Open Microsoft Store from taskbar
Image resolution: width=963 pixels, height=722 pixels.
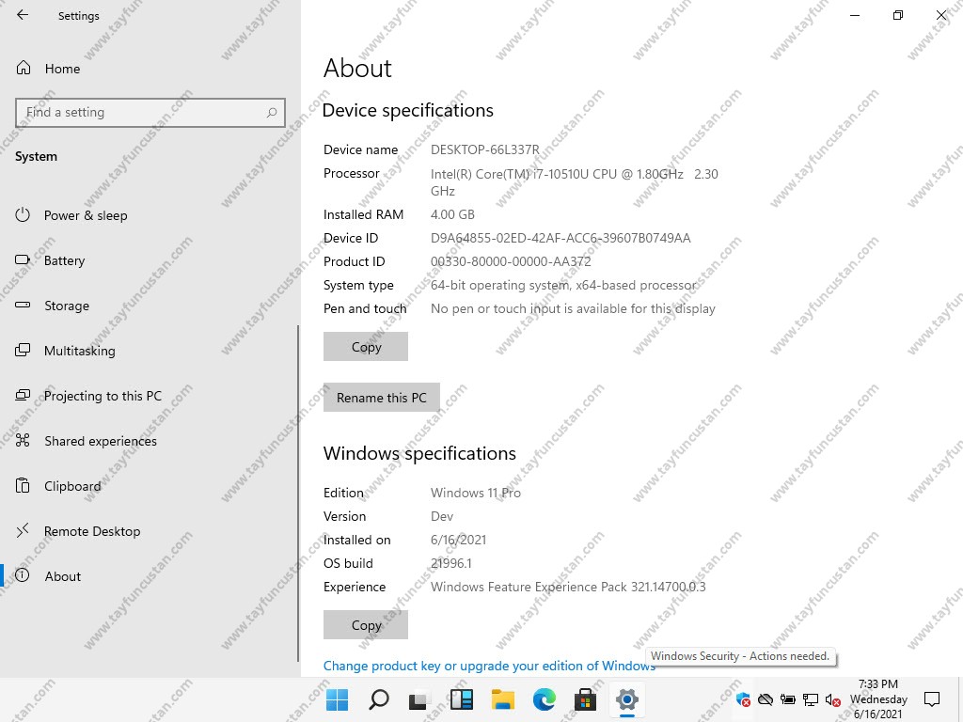(x=585, y=699)
